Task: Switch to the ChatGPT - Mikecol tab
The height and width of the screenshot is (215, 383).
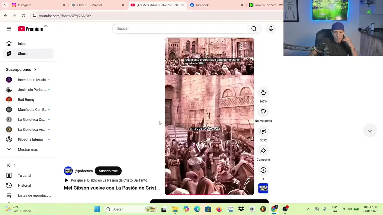Action: tap(97, 5)
